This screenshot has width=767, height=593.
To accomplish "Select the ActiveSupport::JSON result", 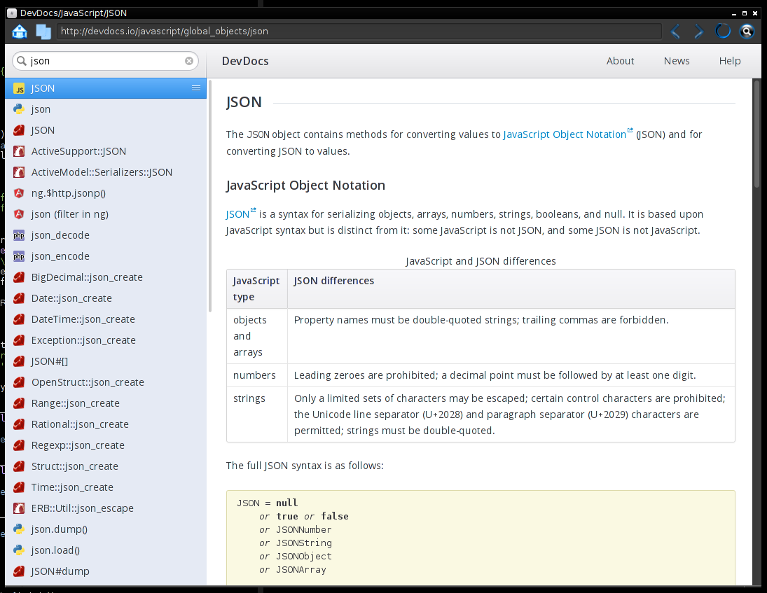I will [x=106, y=151].
